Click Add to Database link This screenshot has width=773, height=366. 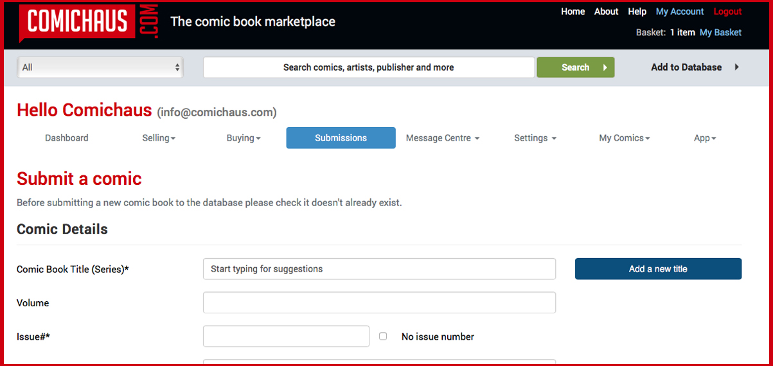click(686, 67)
